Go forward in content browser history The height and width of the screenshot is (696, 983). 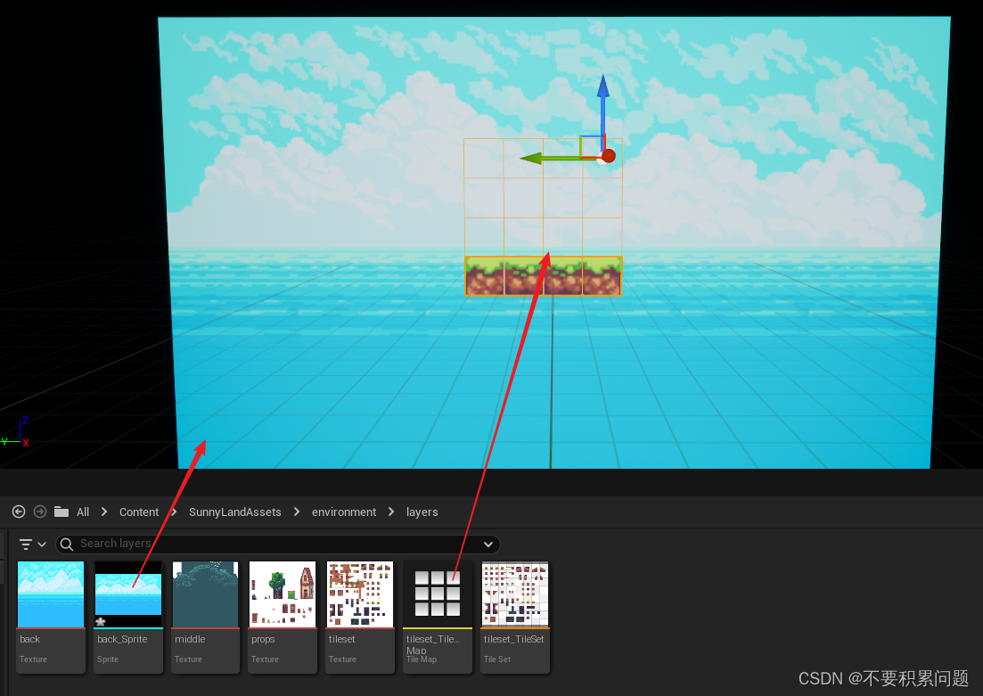pos(40,512)
